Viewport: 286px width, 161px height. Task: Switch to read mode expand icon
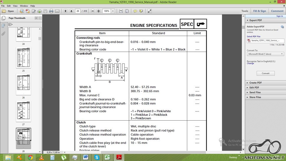(x=149, y=11)
